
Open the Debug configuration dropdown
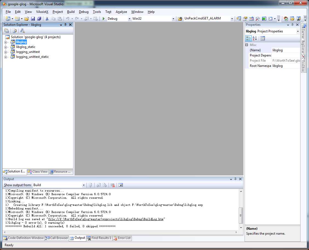[129, 19]
